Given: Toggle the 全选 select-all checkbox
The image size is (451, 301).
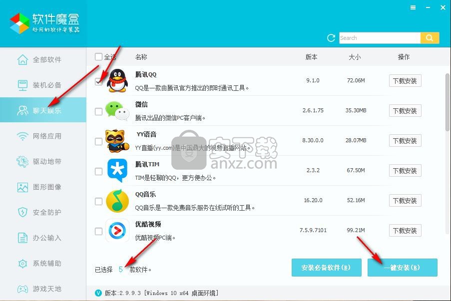Looking at the screenshot, I should pyautogui.click(x=99, y=56).
